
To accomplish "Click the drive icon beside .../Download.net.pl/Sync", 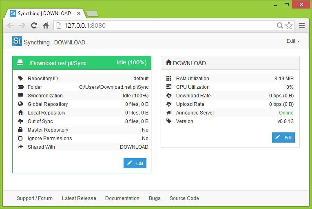I will 20,63.
